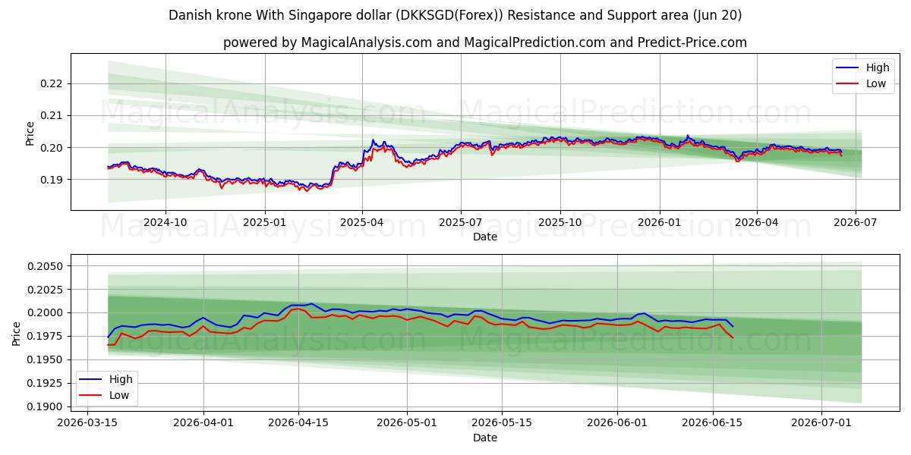The image size is (911, 455).
Task: Click the 2026-06-15 date tick label
Action: 712,423
